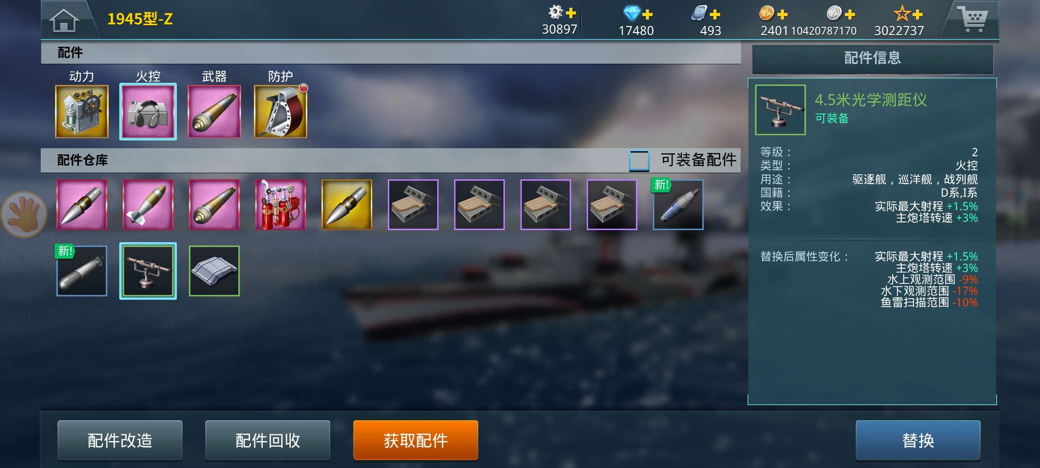The height and width of the screenshot is (468, 1040).
Task: Select the 武器 shell equipment slot
Action: coord(214,112)
